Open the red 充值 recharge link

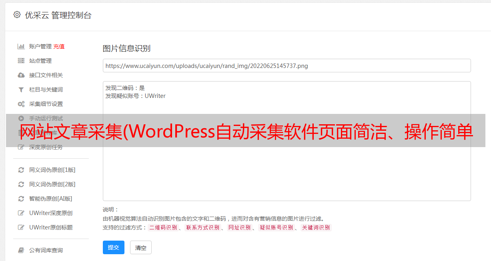59,46
